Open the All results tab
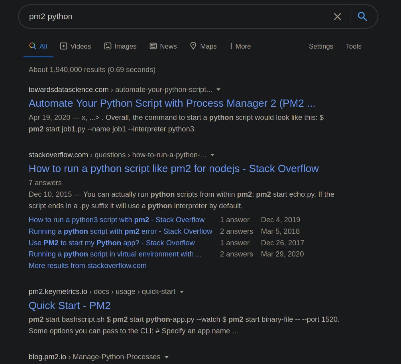 [x=38, y=46]
